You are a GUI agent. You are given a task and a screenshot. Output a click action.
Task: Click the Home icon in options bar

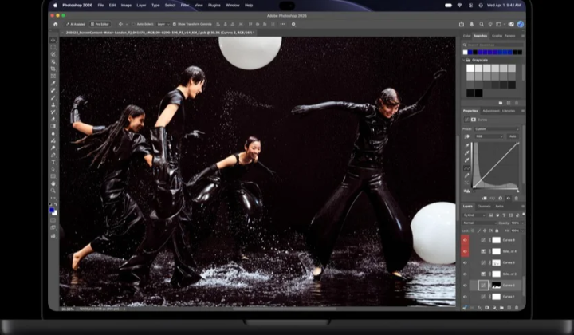point(56,24)
